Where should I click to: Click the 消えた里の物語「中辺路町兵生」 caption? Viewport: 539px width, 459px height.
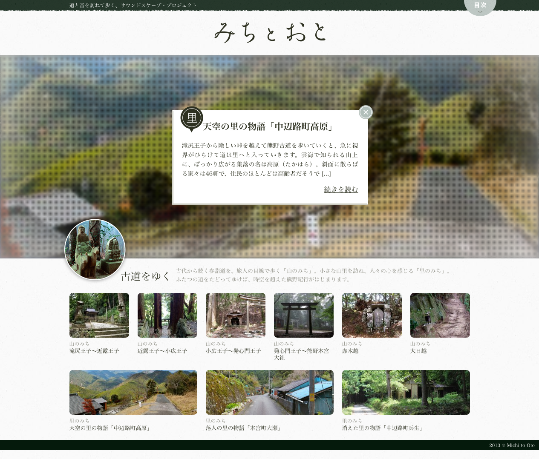tap(383, 428)
